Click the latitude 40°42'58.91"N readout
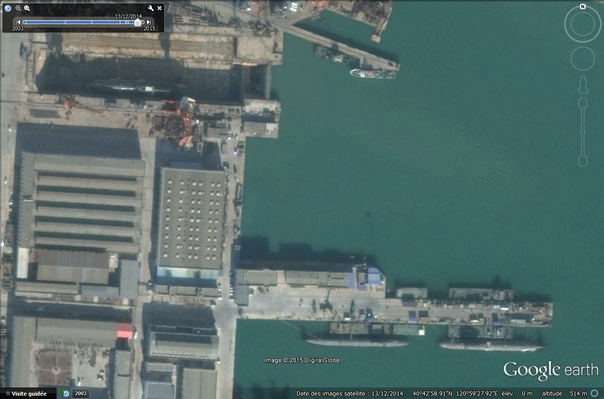604x399 pixels. pyautogui.click(x=432, y=394)
